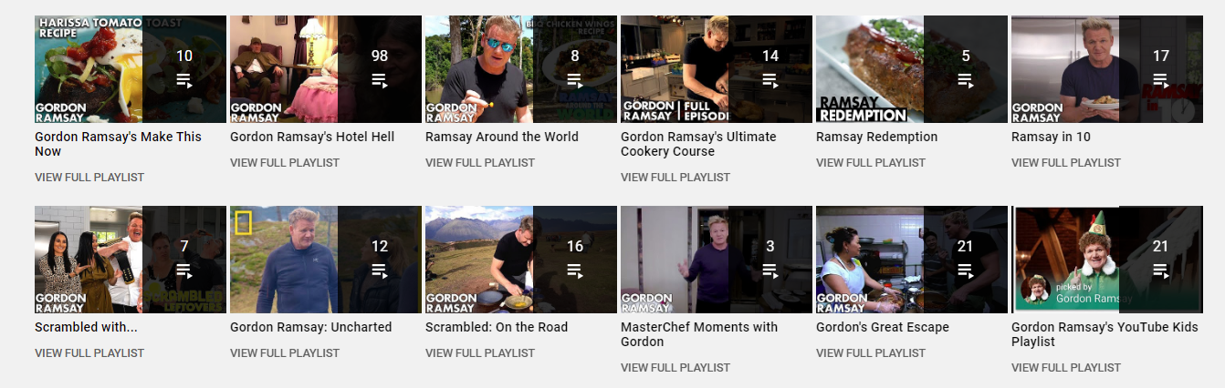The width and height of the screenshot is (1225, 388).
Task: Click playlist icon on Ramsay in 10 thumbnail
Action: pos(1161,80)
